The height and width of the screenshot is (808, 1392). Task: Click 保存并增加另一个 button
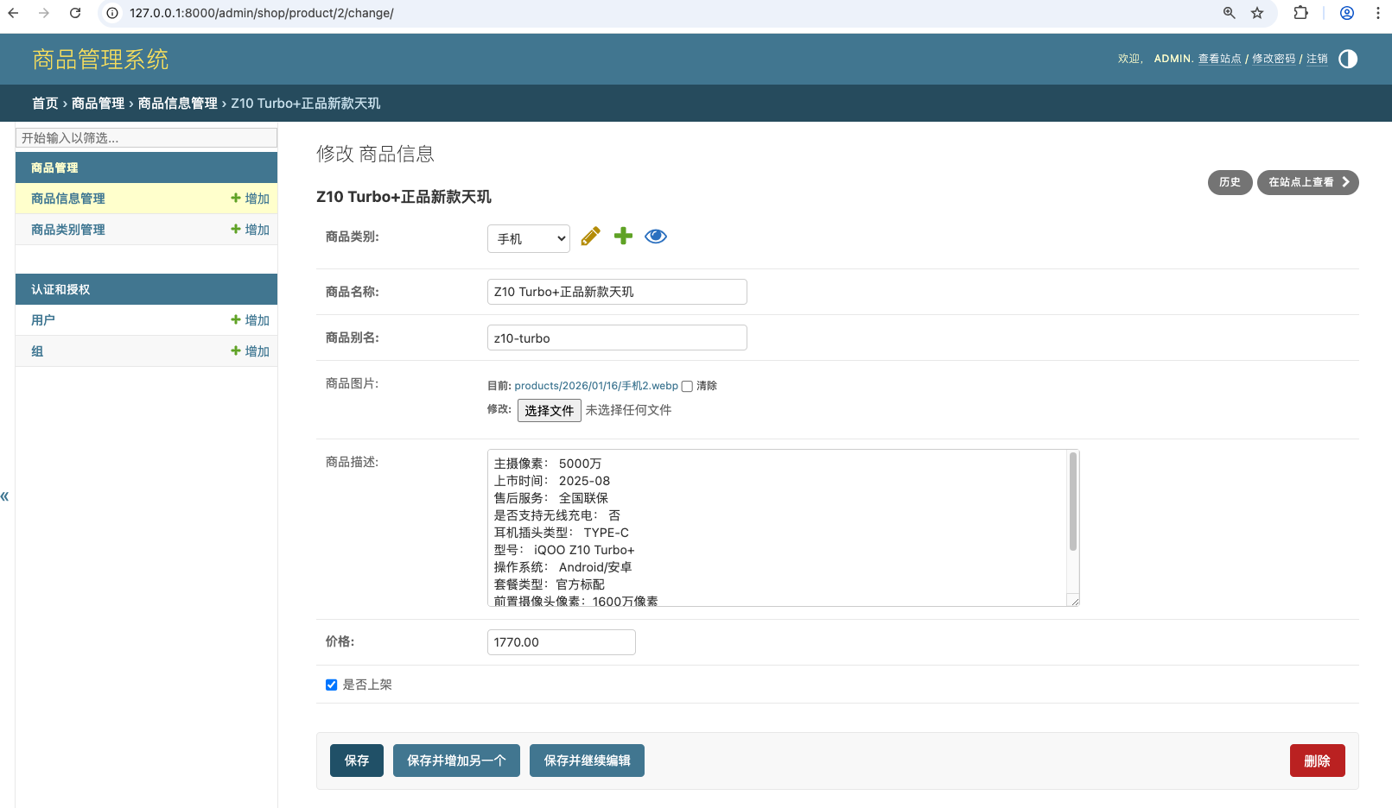tap(456, 761)
